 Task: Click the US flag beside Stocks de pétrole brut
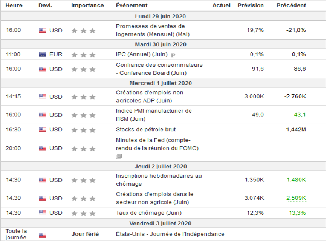click(42, 129)
